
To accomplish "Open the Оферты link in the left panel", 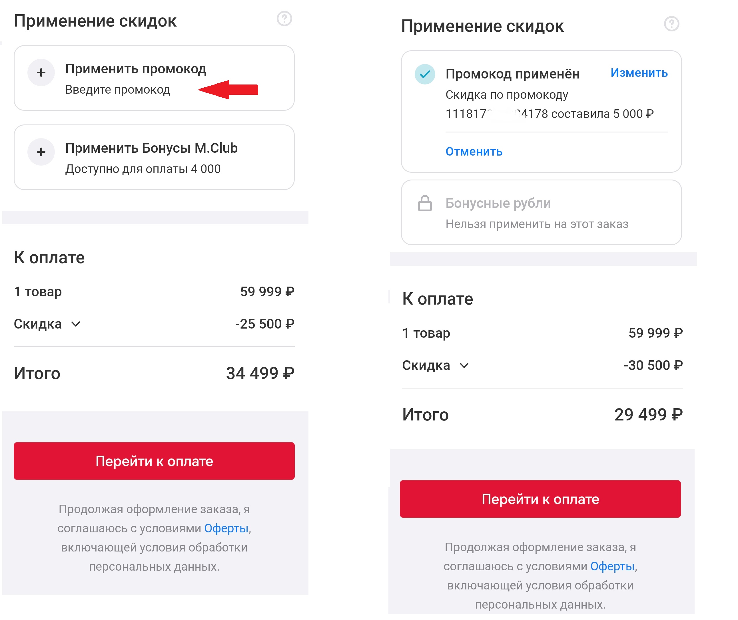I will (226, 528).
